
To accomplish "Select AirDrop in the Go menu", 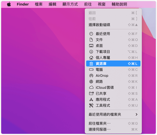I will coord(113,76).
